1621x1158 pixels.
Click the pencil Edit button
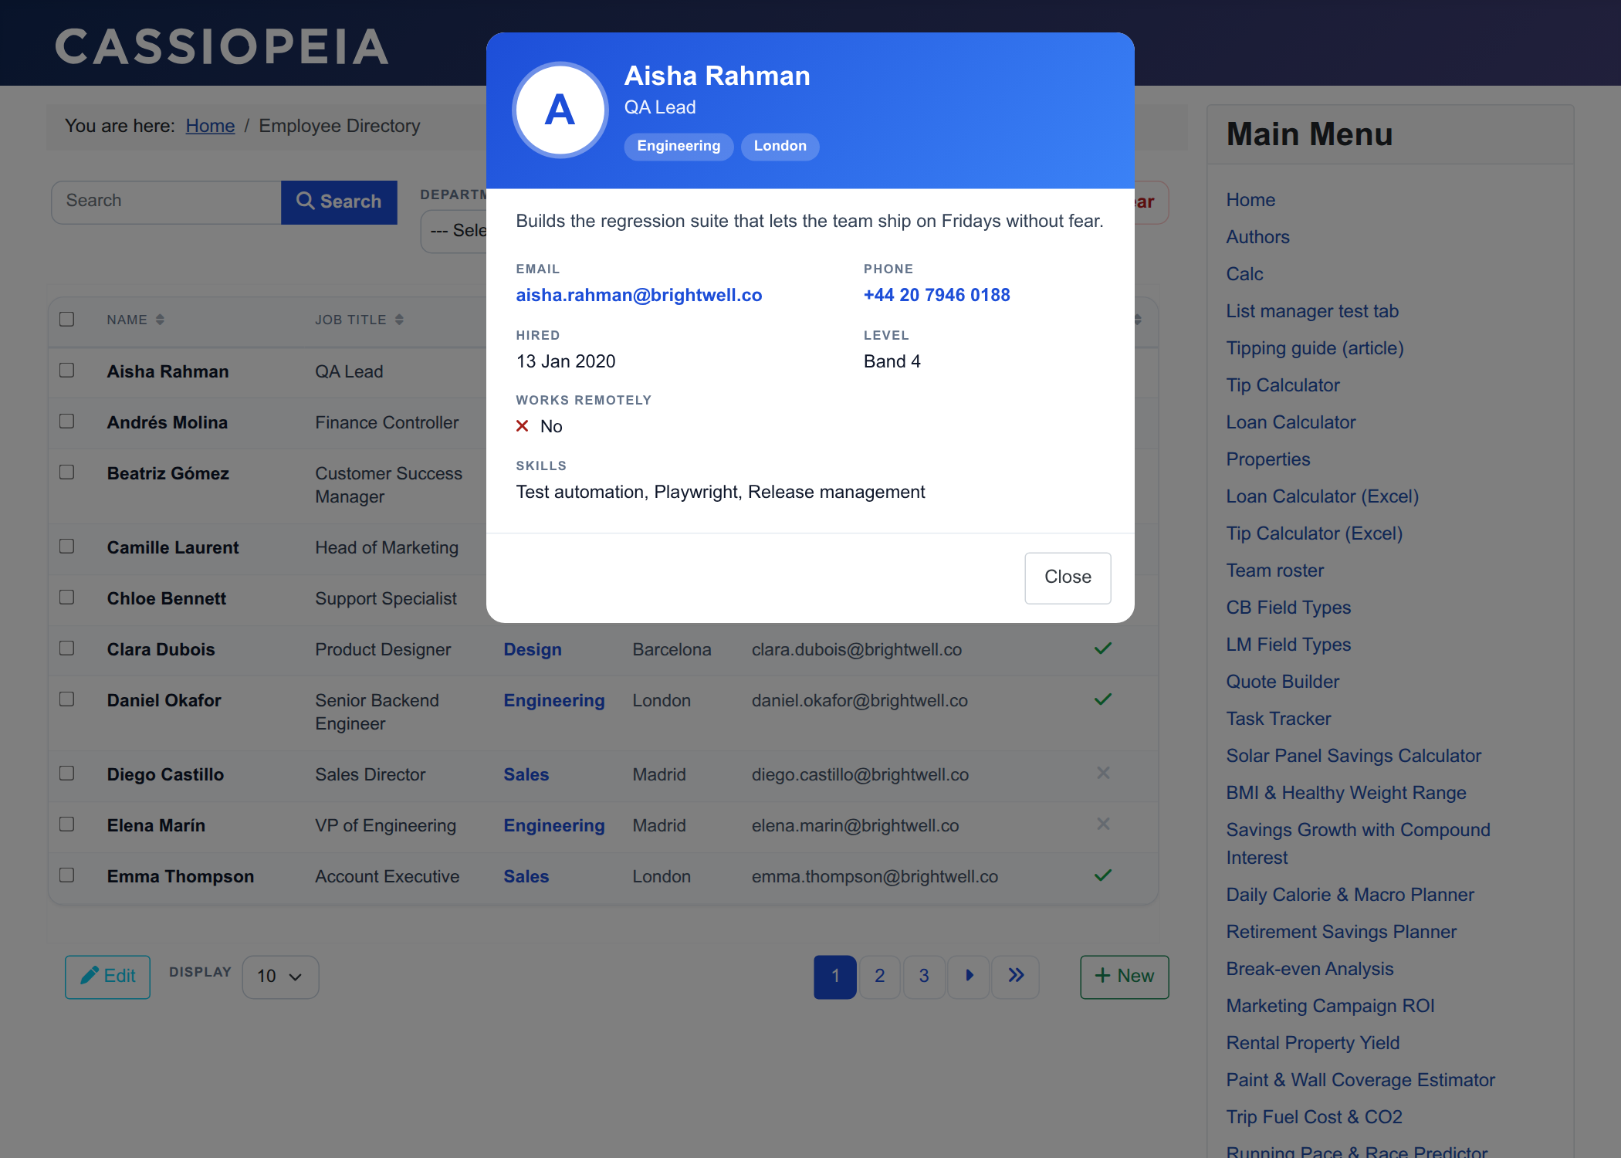point(107,977)
